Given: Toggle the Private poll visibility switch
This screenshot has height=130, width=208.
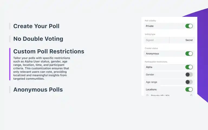Looking at the screenshot, I should 189,26.
